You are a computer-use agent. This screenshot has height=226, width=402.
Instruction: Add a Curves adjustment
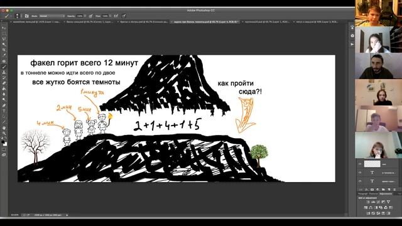pos(378,202)
